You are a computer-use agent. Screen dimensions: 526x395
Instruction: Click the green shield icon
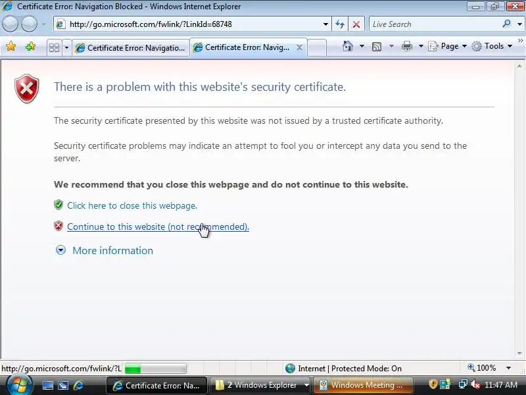(59, 205)
